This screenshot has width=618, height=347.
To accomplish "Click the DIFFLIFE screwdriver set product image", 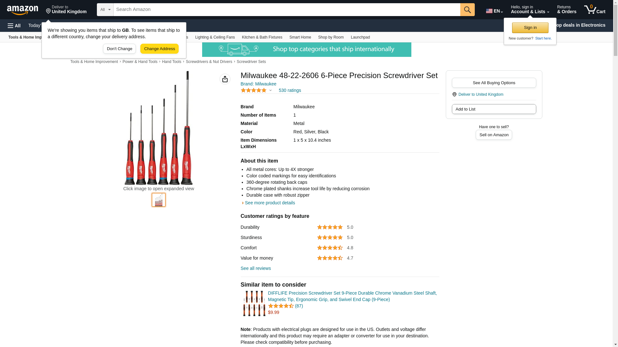I will tap(254, 303).
